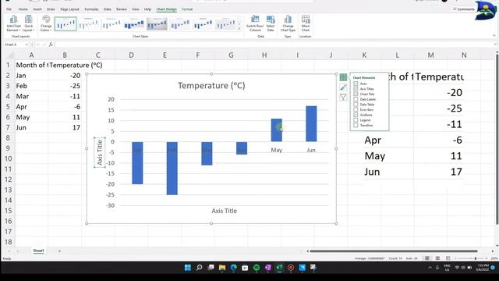The width and height of the screenshot is (499, 281).
Task: Open the Quick Layout gallery
Action: click(x=29, y=23)
